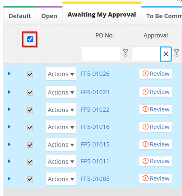Clear the Approval filter with the X
The image size is (182, 196).
[166, 54]
